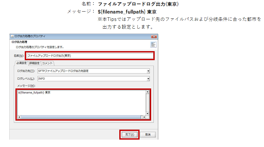Click the dialog title bar application icon
Image resolution: width=264 pixels, height=147 pixels.
12,36
